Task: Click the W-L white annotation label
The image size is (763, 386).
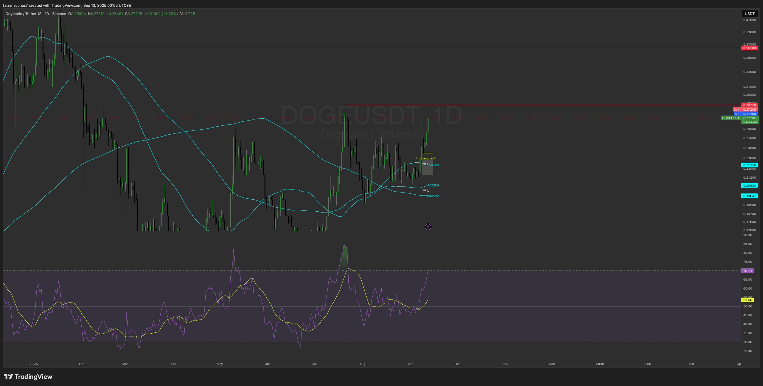Action: click(x=426, y=191)
